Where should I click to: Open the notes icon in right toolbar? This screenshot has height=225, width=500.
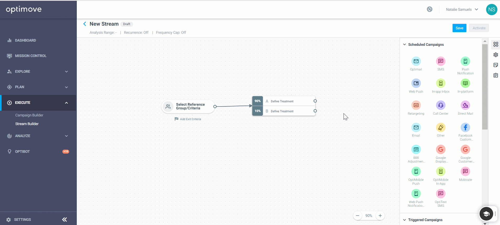click(496, 65)
